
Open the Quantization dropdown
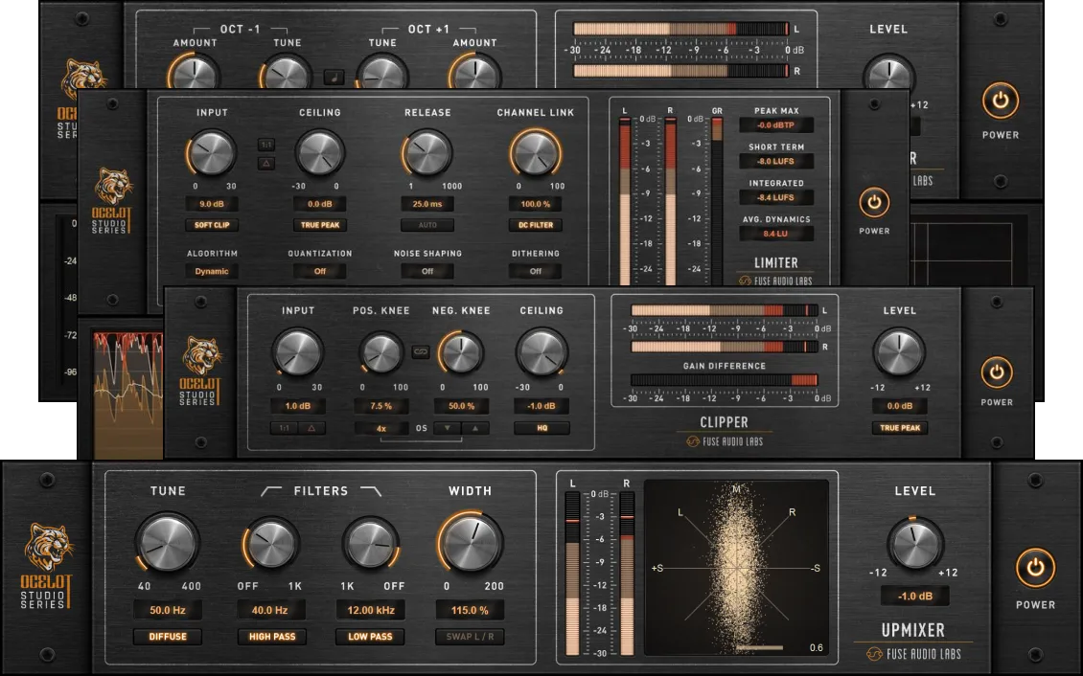tap(319, 271)
